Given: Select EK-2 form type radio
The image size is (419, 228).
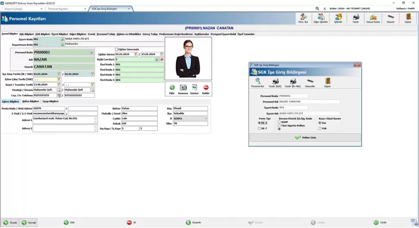Looking at the screenshot, I should pyautogui.click(x=259, y=123).
